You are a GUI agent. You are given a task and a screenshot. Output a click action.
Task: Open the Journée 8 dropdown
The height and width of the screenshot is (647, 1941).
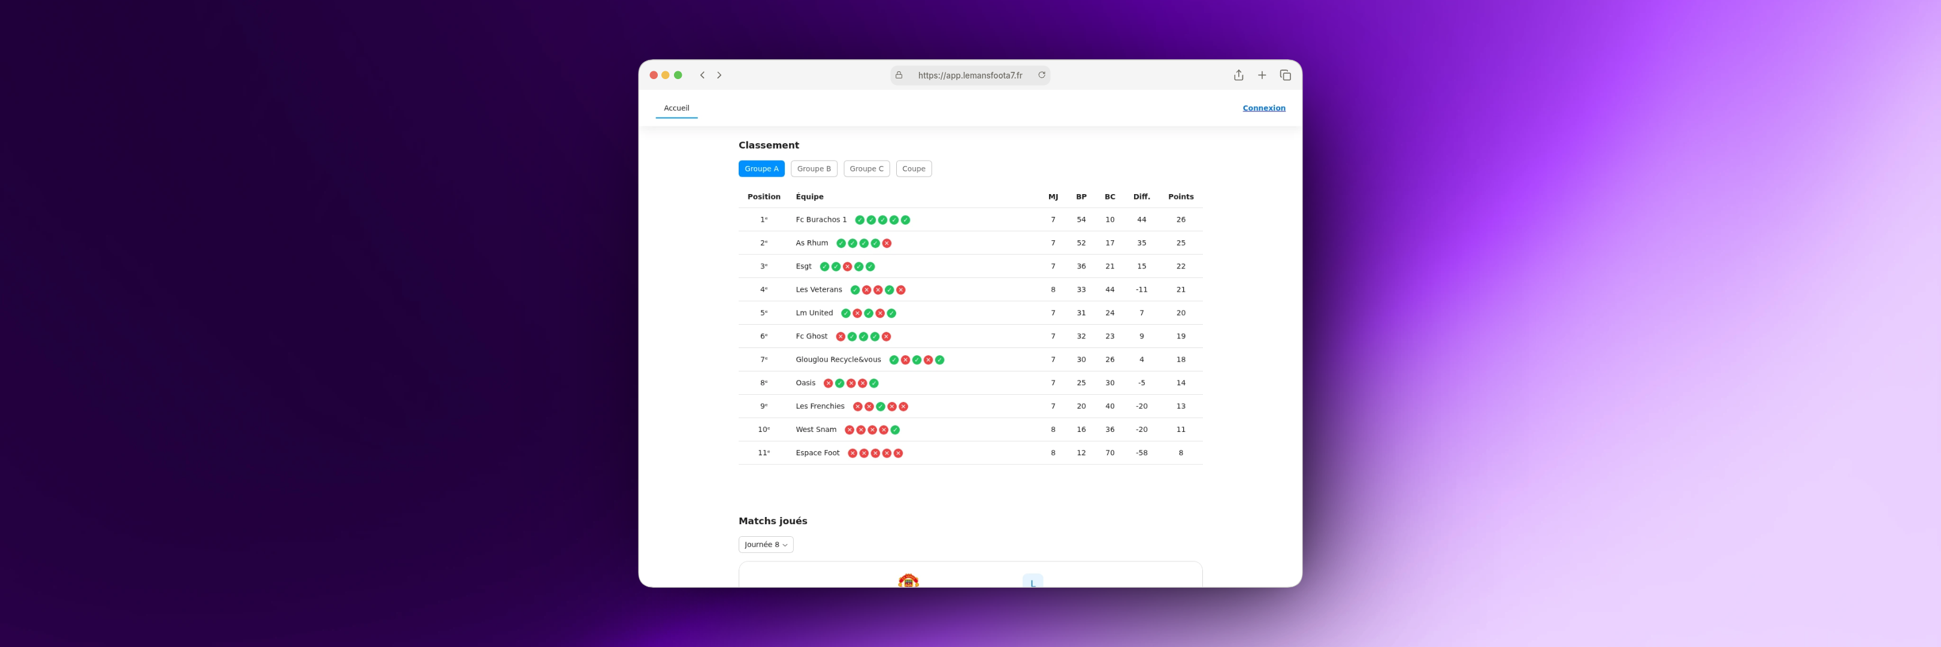[766, 545]
